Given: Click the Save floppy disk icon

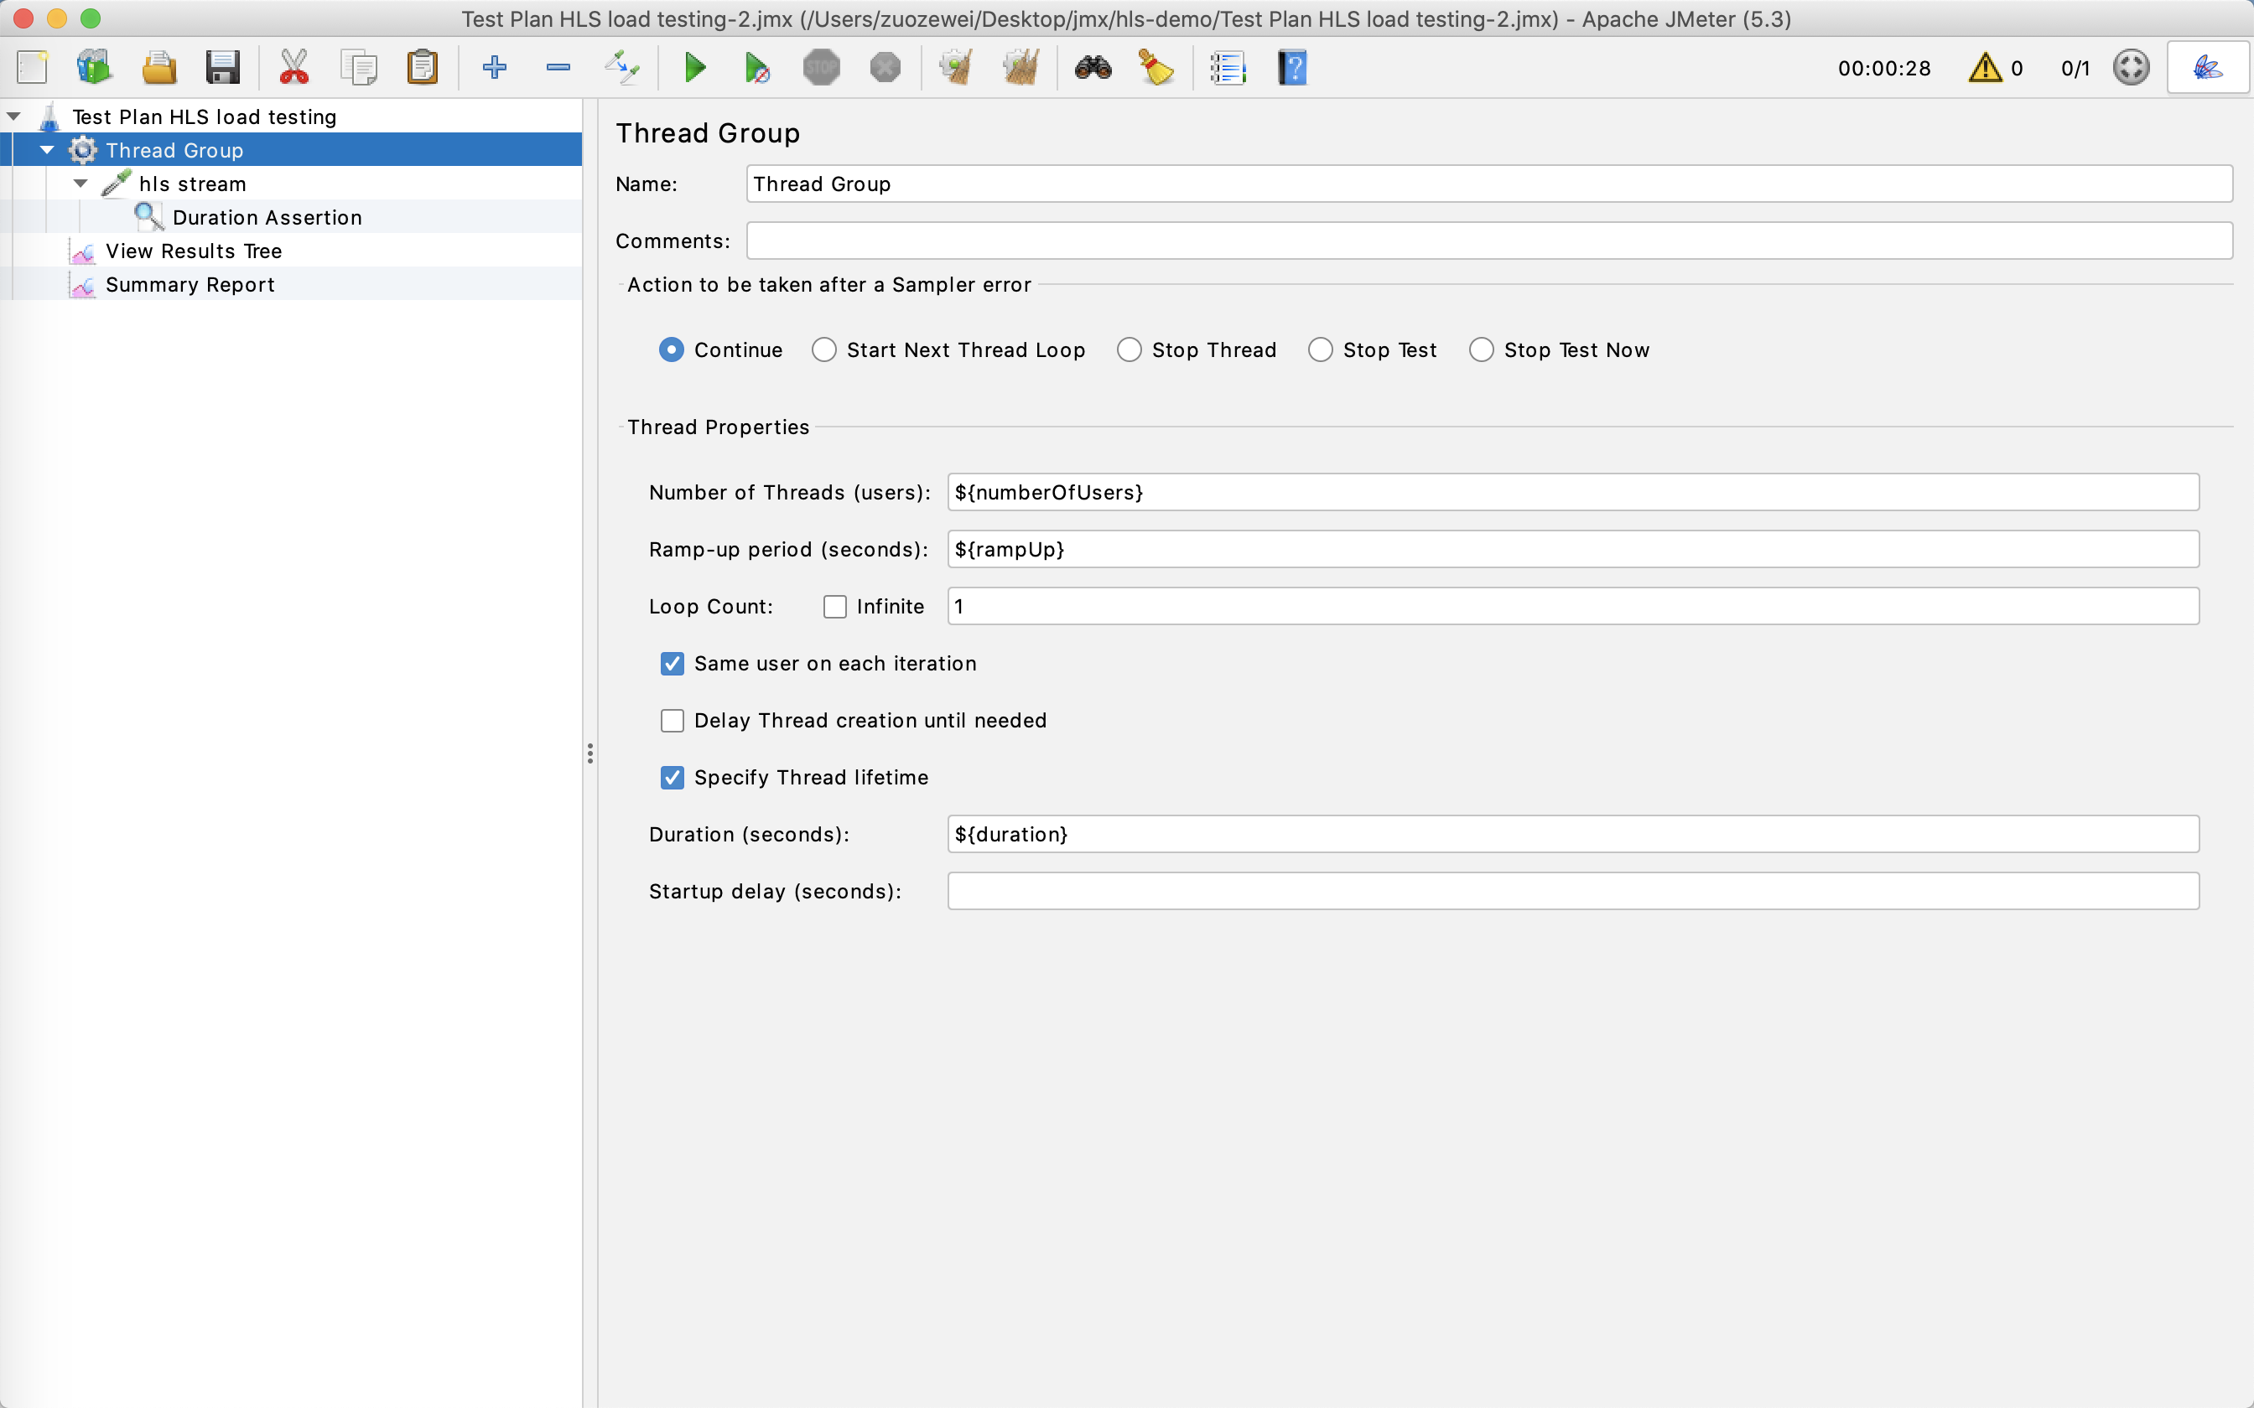Looking at the screenshot, I should [222, 67].
